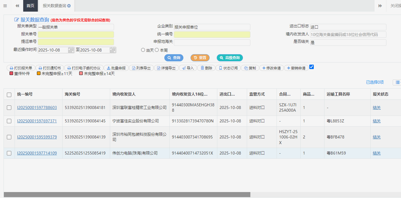Click the blue 查询 search button
401x198 pixels.
pyautogui.click(x=174, y=58)
